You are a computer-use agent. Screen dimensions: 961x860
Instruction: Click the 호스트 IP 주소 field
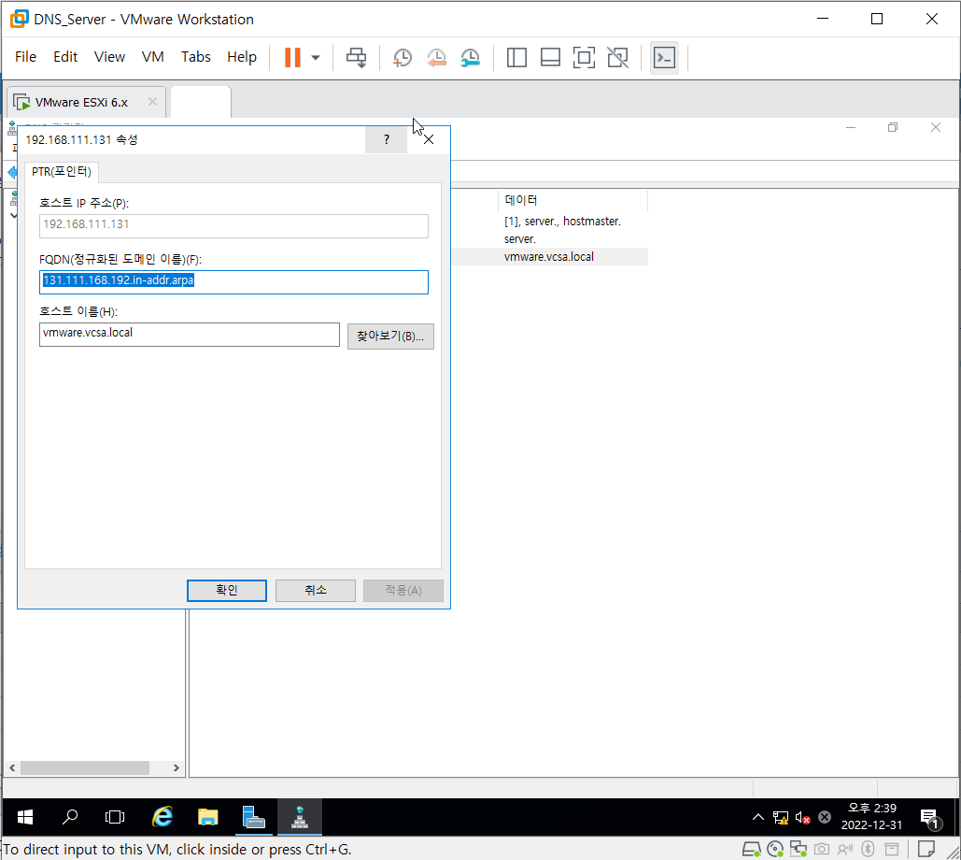[233, 225]
